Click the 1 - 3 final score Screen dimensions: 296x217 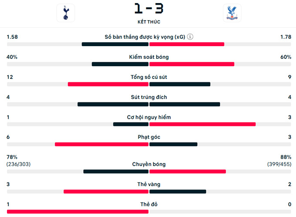tap(149, 9)
